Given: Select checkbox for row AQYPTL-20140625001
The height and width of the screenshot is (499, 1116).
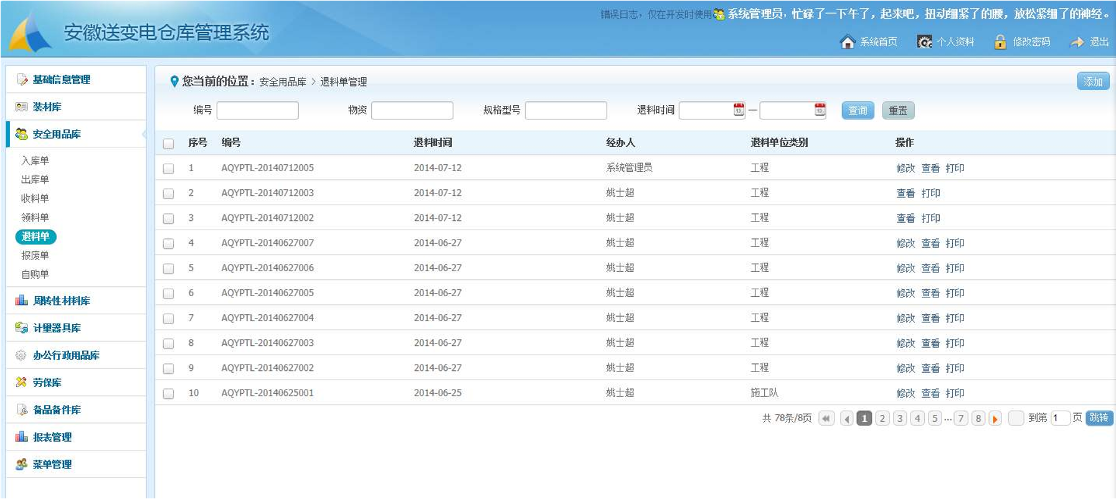Looking at the screenshot, I should click(x=168, y=393).
